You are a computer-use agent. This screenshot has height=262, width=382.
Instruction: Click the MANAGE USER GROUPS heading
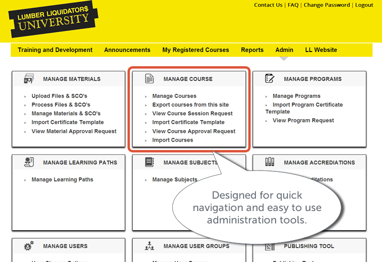point(196,246)
